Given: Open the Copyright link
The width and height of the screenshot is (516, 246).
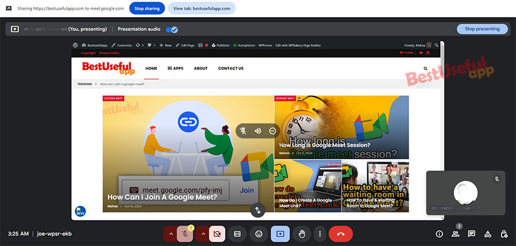Looking at the screenshot, I should [x=88, y=53].
